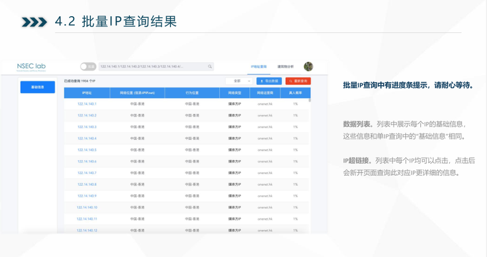The width and height of the screenshot is (487, 257).
Task: Switch to the IP地址查询 tab
Action: point(259,67)
